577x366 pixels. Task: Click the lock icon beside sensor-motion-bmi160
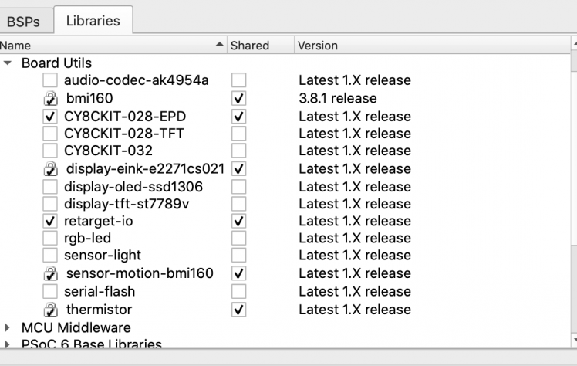pos(50,274)
